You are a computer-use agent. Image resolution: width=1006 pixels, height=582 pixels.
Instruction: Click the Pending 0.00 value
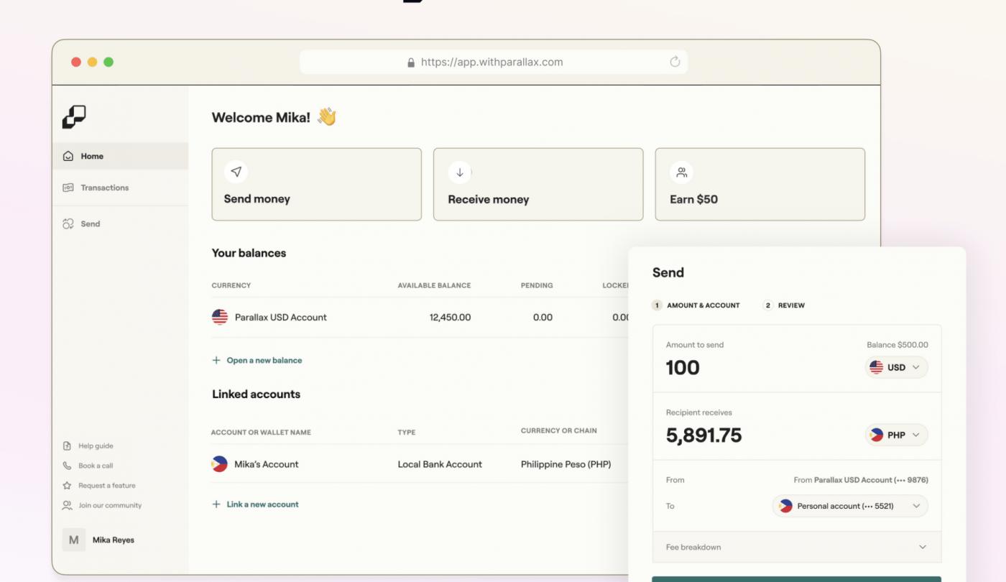(543, 317)
